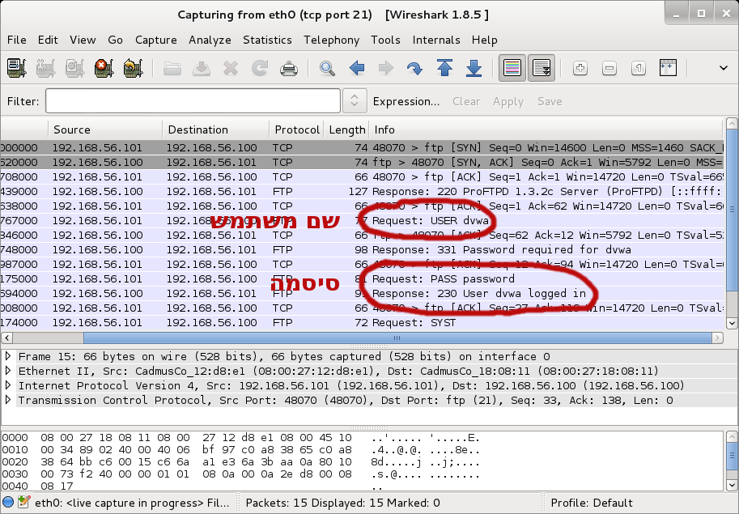This screenshot has height=514, width=739.
Task: Open the Statistics menu
Action: click(x=267, y=40)
